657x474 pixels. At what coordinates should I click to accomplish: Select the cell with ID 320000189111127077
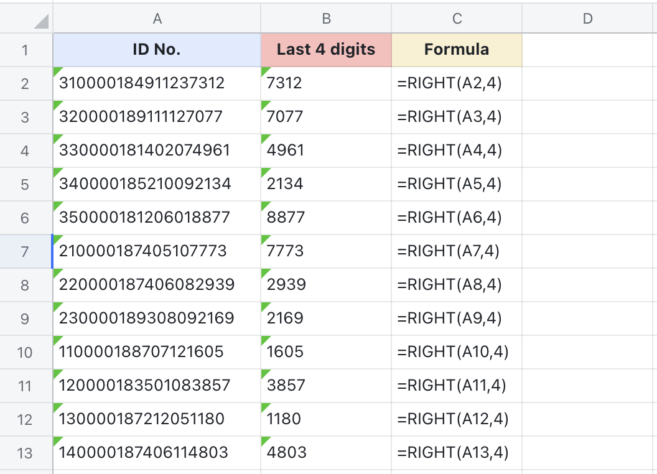(157, 117)
